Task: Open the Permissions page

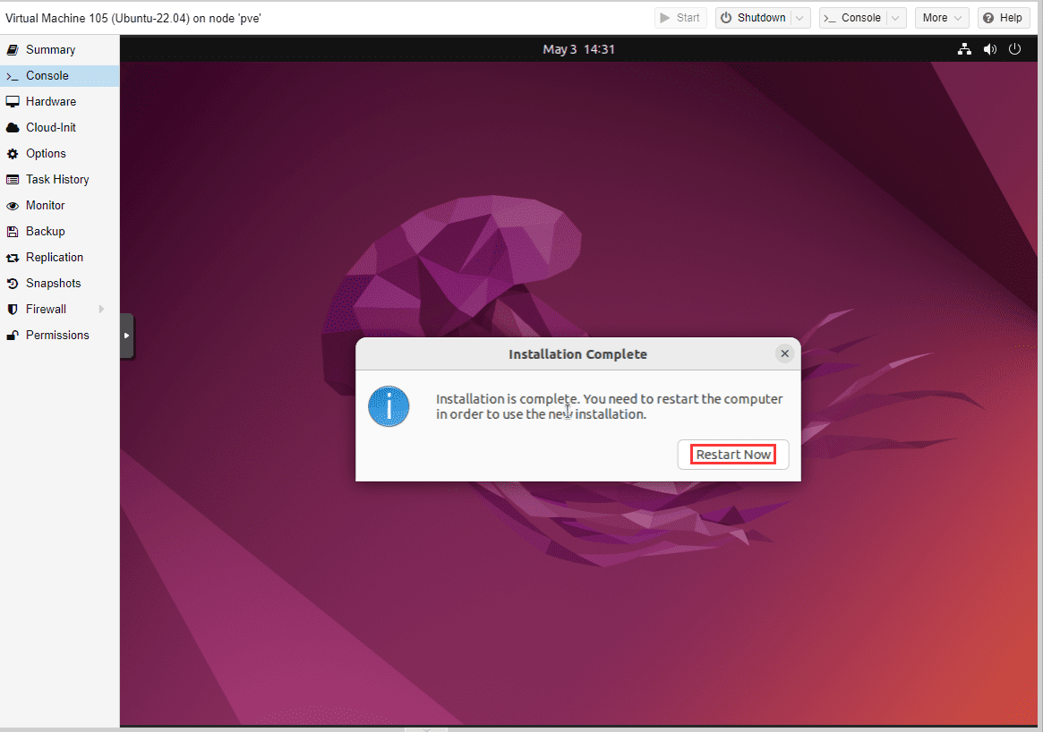Action: [x=59, y=335]
